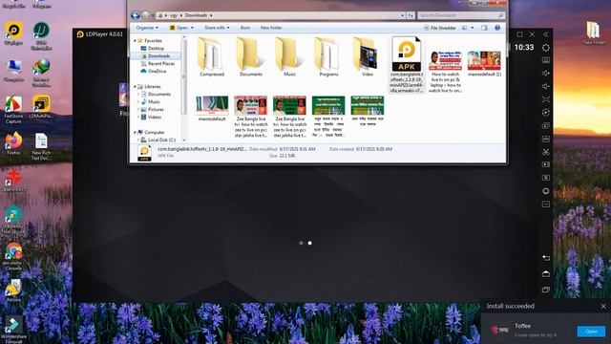Open Wondershare Filmora desktop shortcut
Screen dimensions: 611x344
(13, 330)
